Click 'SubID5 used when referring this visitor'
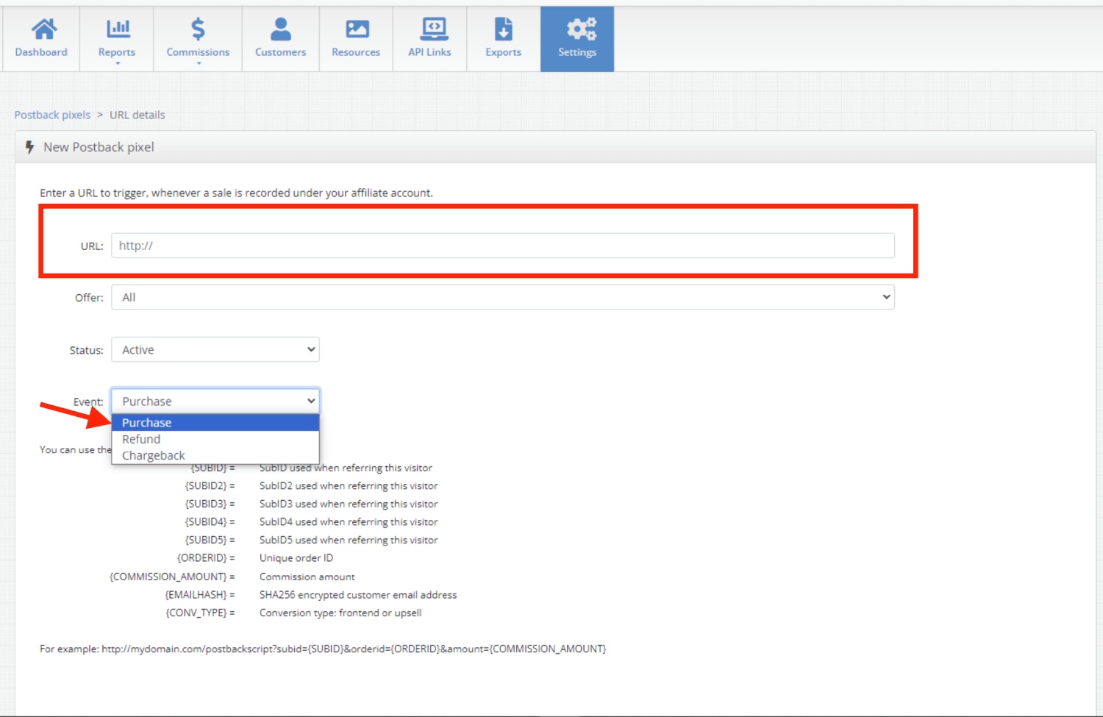This screenshot has height=717, width=1103. click(349, 540)
